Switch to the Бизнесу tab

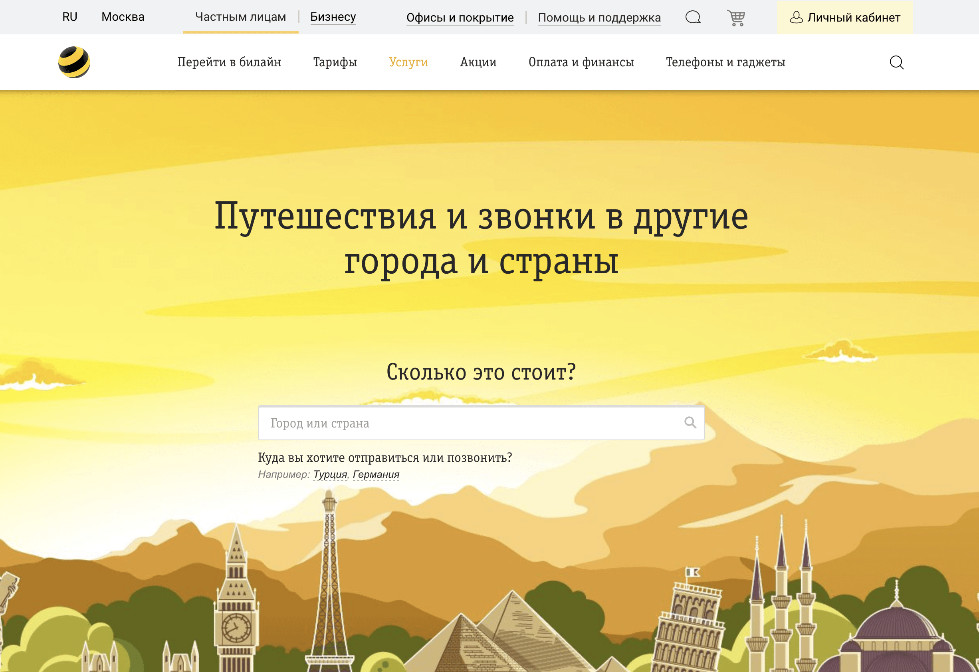[333, 17]
